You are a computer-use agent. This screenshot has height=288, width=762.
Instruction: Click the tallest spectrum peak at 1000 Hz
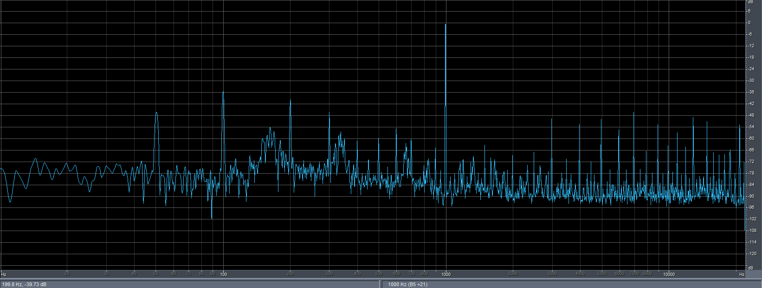(x=446, y=25)
